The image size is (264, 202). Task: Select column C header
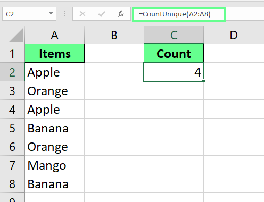174,35
